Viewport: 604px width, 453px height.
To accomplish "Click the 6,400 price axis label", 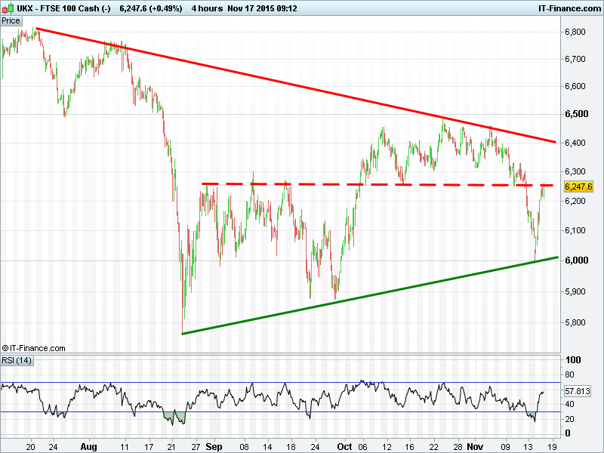I will click(x=575, y=143).
